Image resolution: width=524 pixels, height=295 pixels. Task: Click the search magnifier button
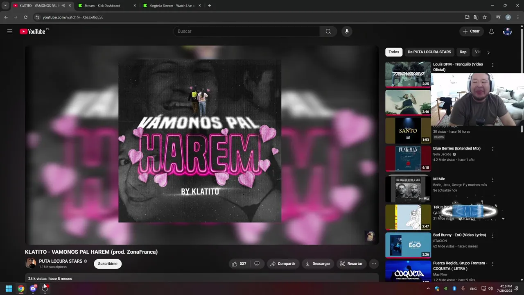tap(328, 32)
